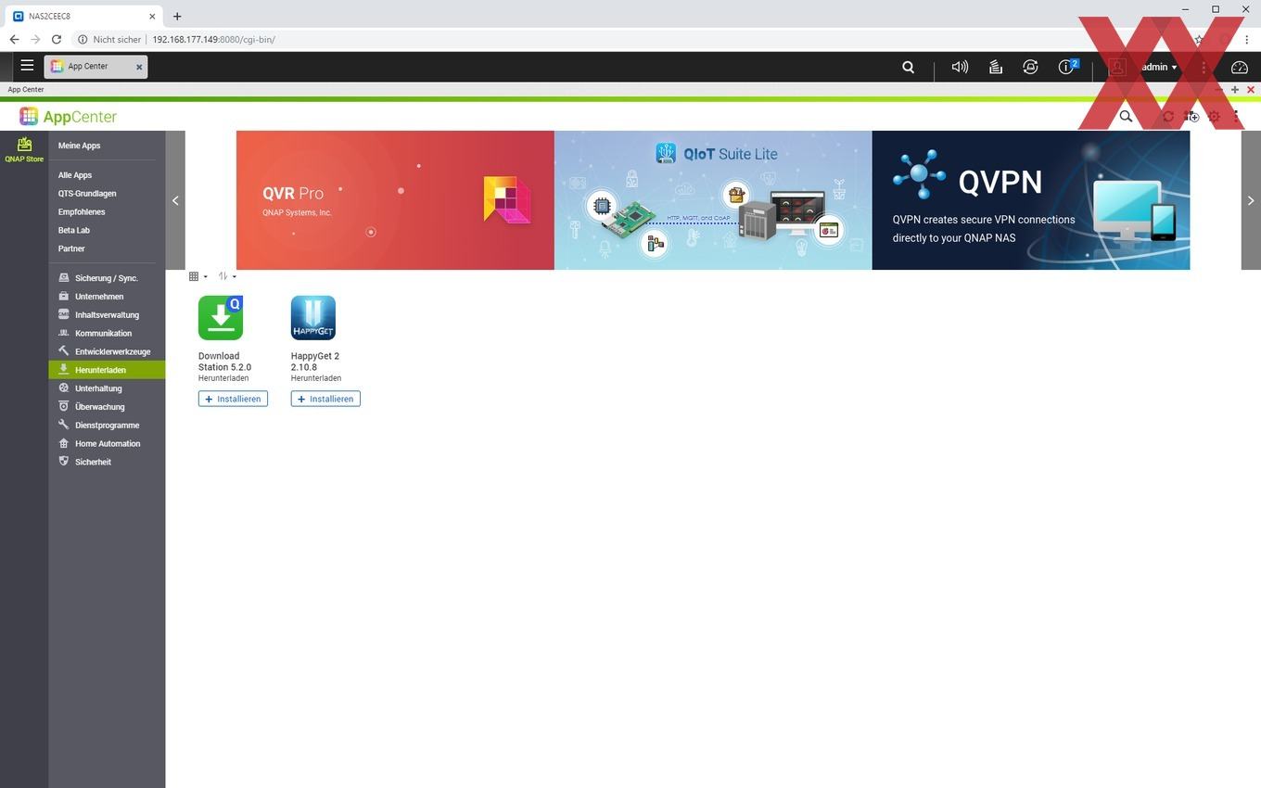Screen dimensions: 1261x788
Task: Click the HappyGet 2 app icon
Action: pyautogui.click(x=313, y=318)
